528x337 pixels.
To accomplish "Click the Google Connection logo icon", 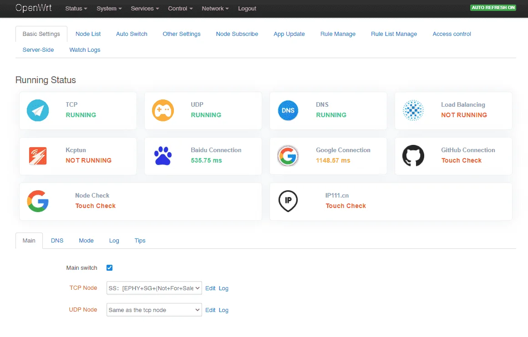I will click(288, 156).
